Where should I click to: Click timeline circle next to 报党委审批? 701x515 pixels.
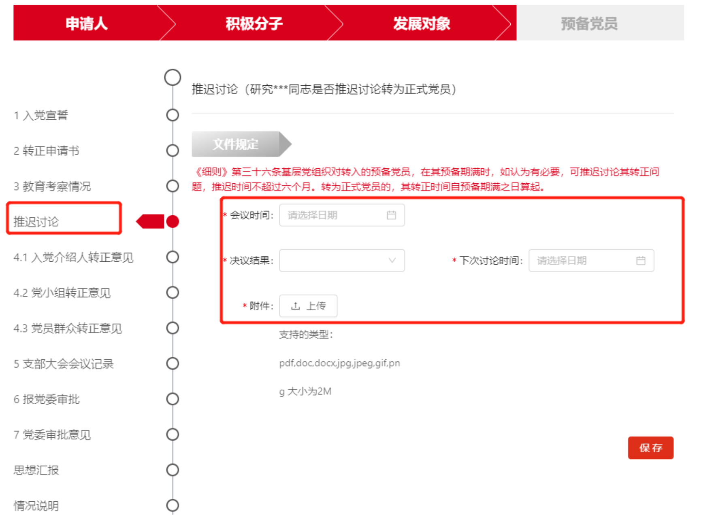click(173, 399)
